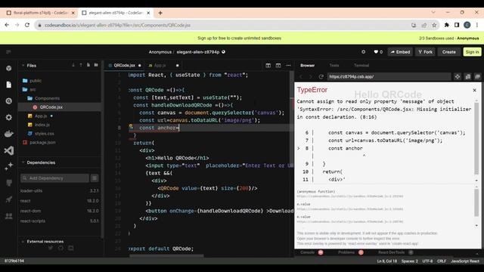
Task: Switch to the Tests tab
Action: tap(334, 66)
